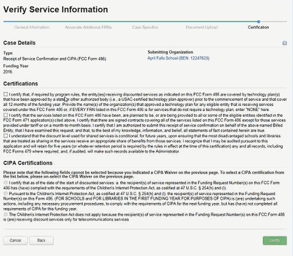Check the technology plan certification checkbox
293x256 pixels.
tap(6, 94)
